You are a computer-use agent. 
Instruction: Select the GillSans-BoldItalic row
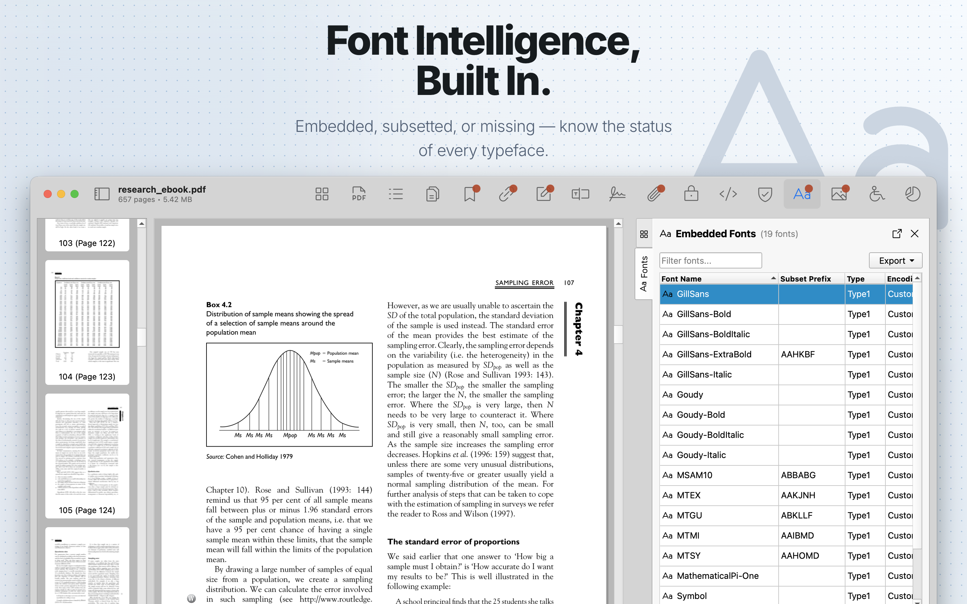click(786, 334)
